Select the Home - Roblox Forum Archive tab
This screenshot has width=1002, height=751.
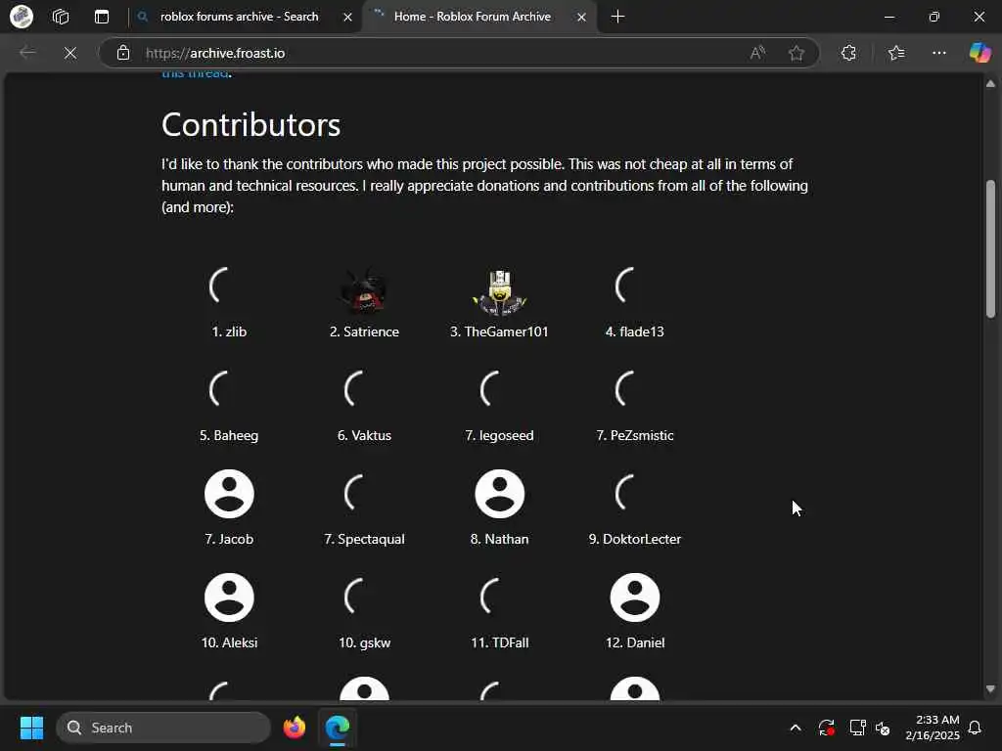[473, 17]
